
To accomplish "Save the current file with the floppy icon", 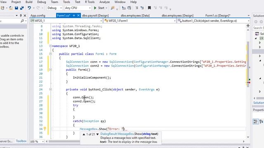I will [16, 8].
